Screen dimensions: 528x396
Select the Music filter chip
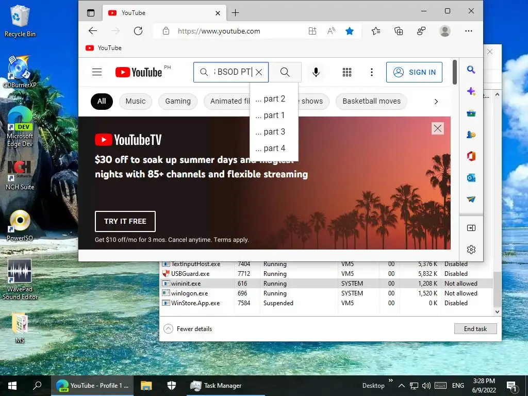[x=136, y=102]
